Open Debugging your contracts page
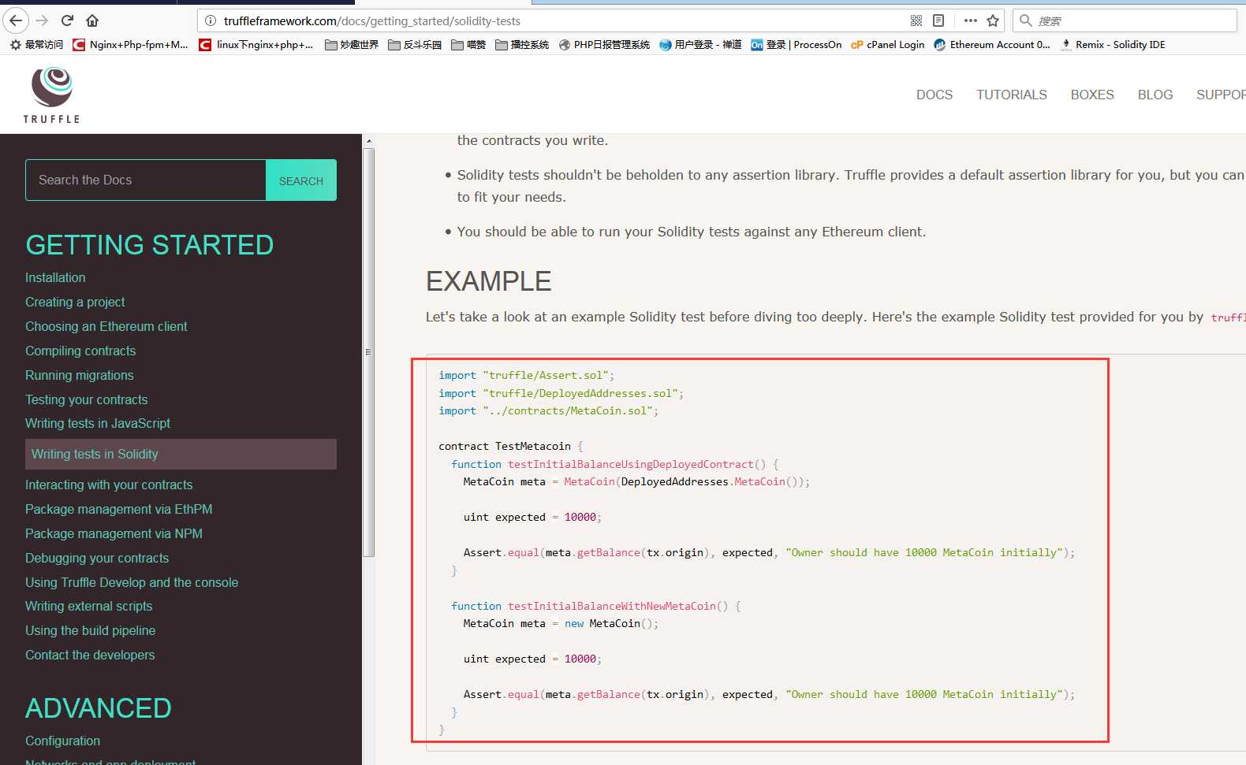The width and height of the screenshot is (1246, 765). pyautogui.click(x=97, y=558)
